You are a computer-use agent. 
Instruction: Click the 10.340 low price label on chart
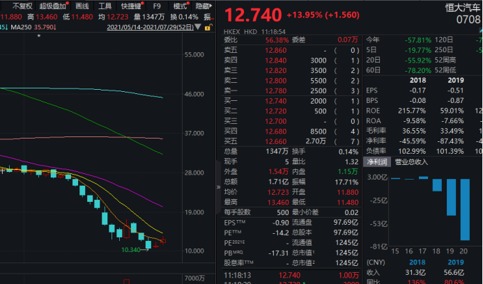coord(131,249)
